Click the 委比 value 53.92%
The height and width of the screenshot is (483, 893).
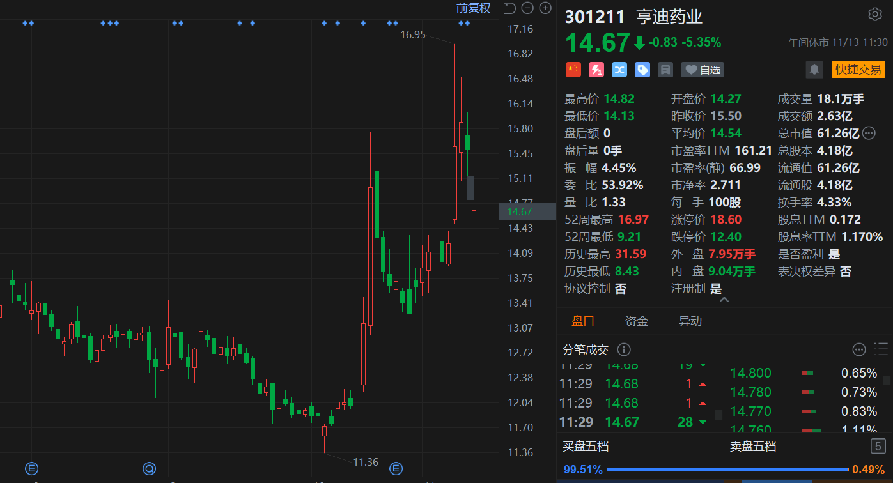coord(623,185)
